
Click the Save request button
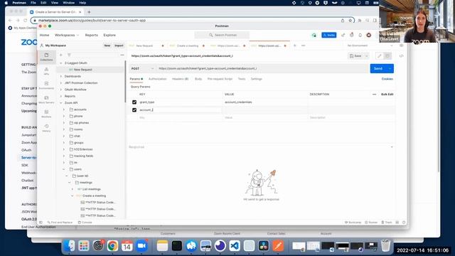pos(355,55)
